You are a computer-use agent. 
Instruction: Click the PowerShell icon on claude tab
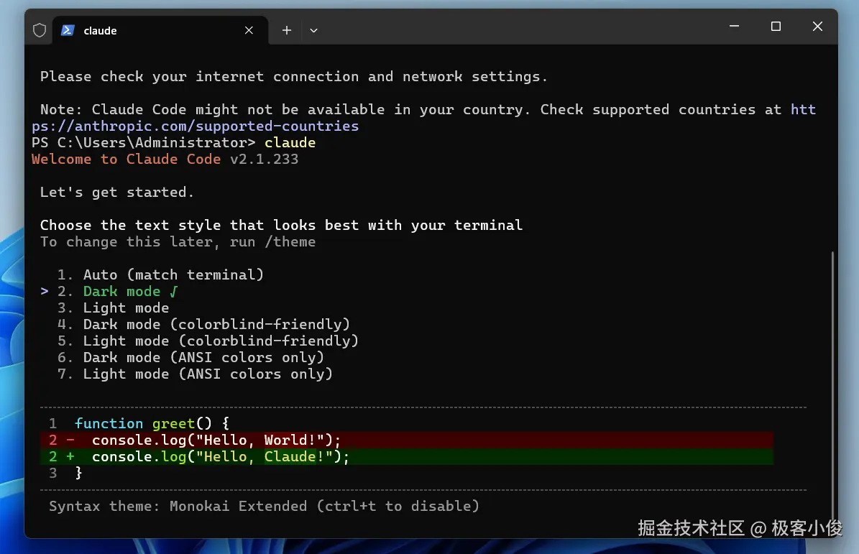[68, 30]
